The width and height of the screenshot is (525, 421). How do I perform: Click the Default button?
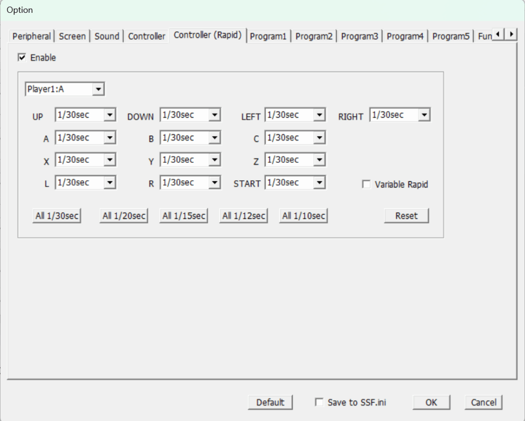[x=270, y=402]
